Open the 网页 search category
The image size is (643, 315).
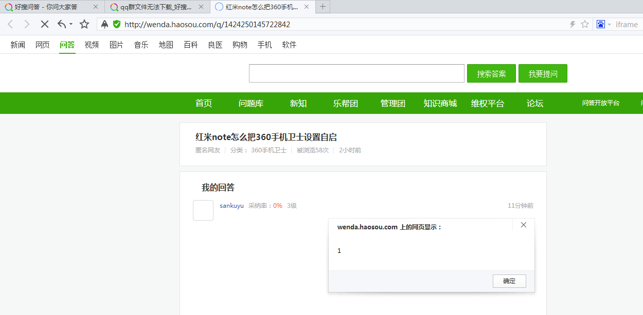click(x=43, y=45)
